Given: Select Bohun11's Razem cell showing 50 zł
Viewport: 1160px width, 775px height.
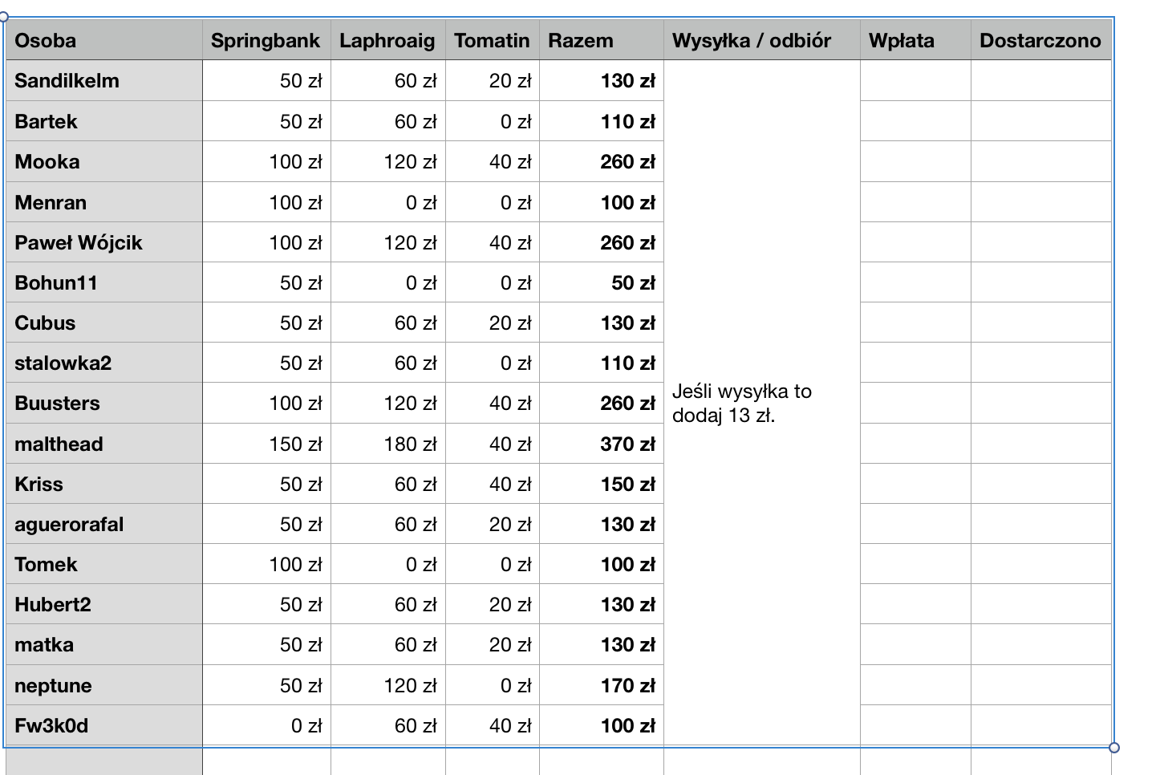Looking at the screenshot, I should coord(601,282).
